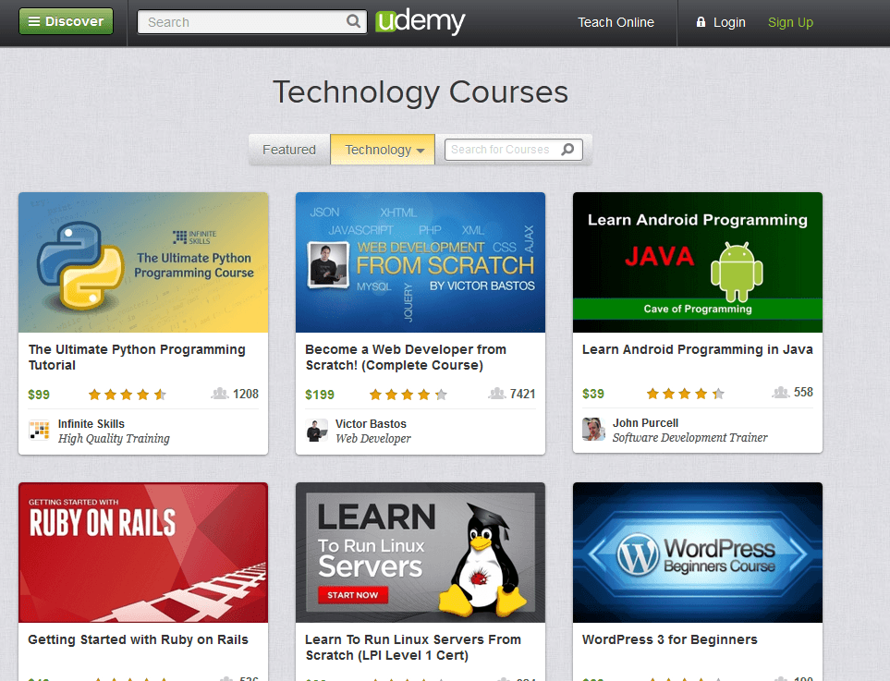Click the Victor Bastos avatar photo
Screen dimensions: 890x681
(317, 431)
